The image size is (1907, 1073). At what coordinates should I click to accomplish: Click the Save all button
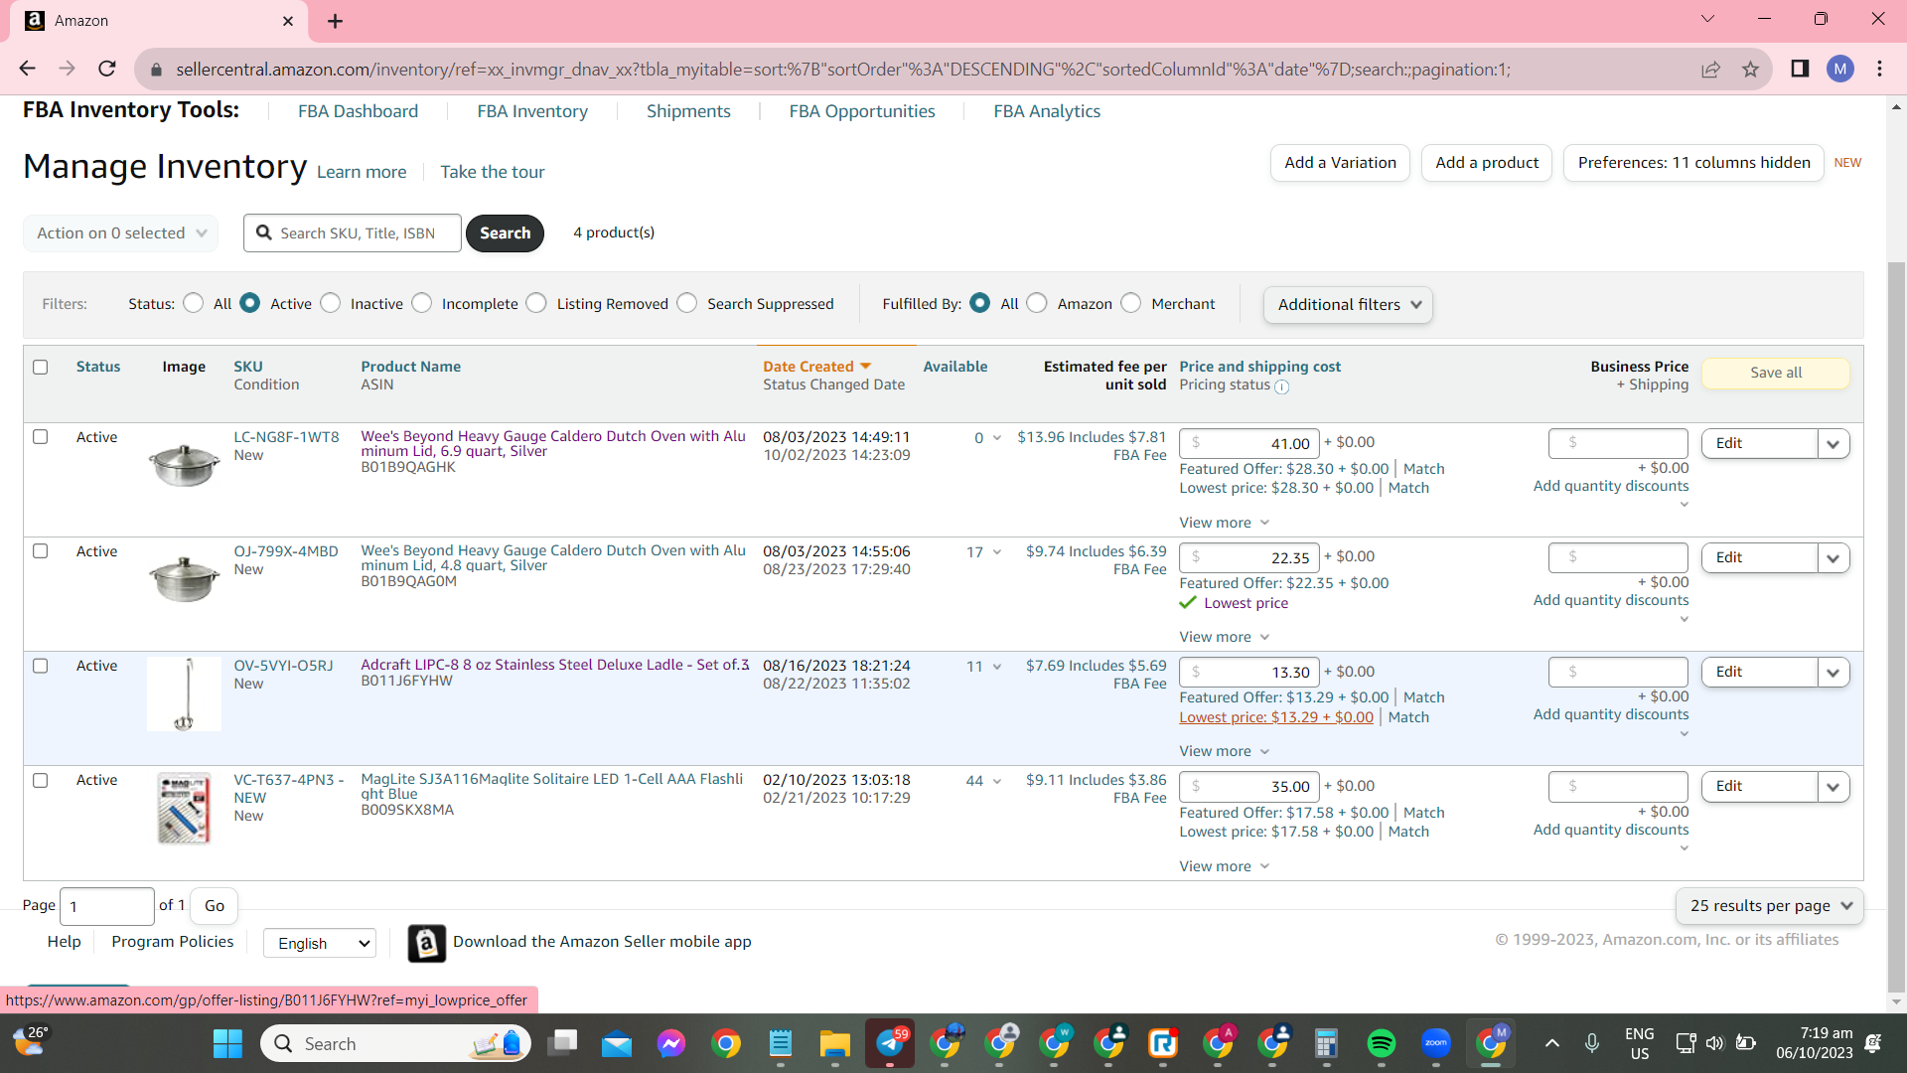(1776, 373)
